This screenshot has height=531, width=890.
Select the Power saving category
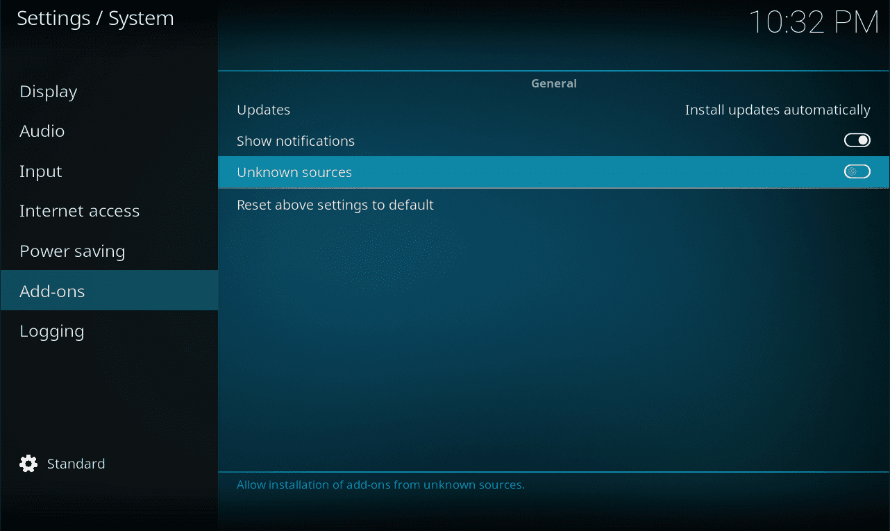tap(72, 251)
